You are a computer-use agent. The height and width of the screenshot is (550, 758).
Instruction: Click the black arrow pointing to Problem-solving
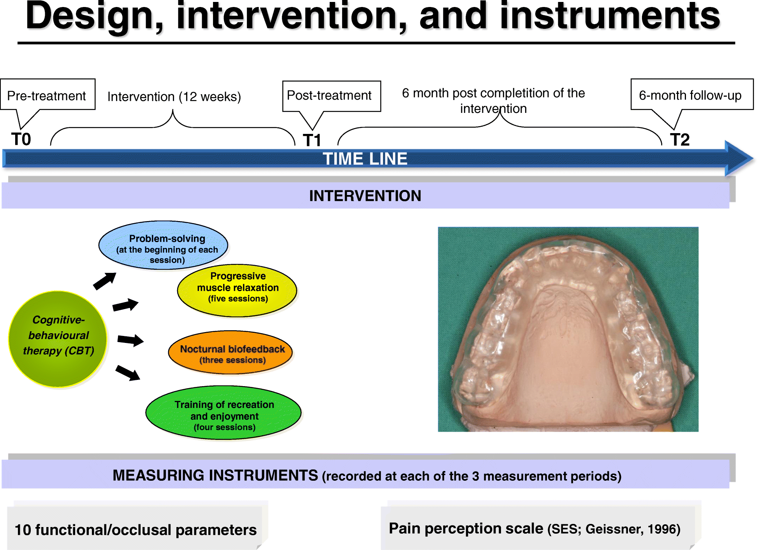(x=105, y=281)
